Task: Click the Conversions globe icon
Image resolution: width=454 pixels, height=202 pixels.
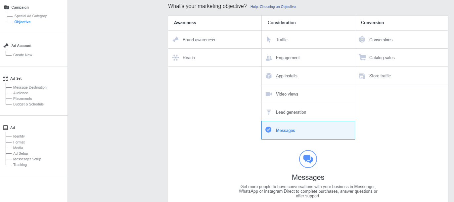Action: click(x=362, y=39)
